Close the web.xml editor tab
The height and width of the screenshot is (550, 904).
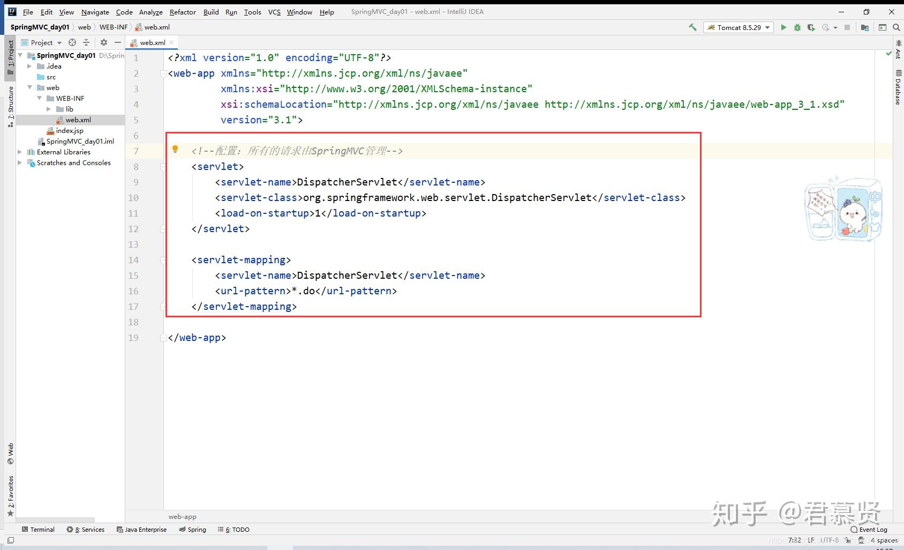[x=171, y=42]
